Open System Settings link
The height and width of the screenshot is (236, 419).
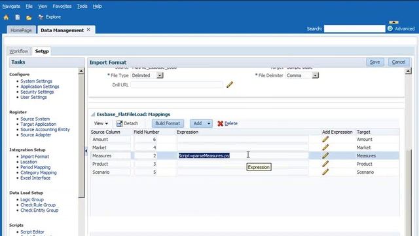tap(37, 81)
